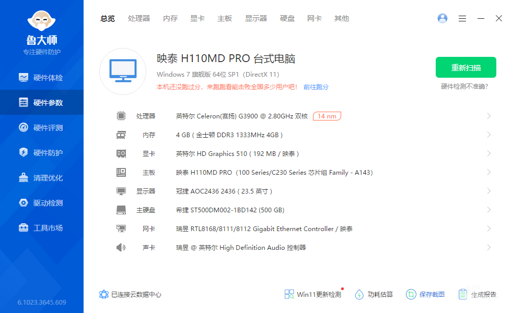Screen dimensions: 512x313
Task: Go to the 硬盘 tab
Action: pos(287,19)
